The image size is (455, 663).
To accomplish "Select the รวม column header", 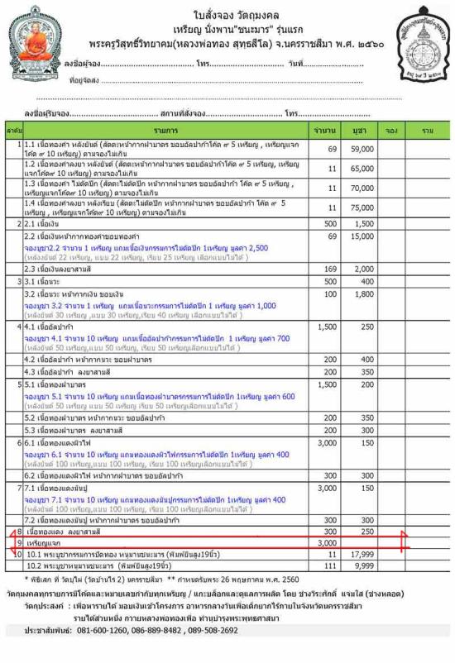I will [428, 131].
